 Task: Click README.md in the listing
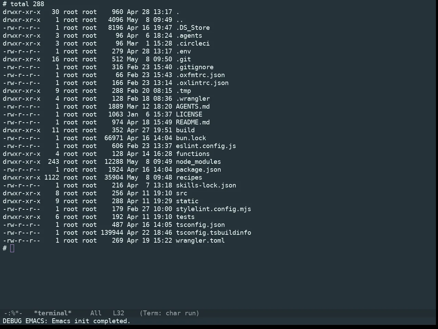(193, 122)
